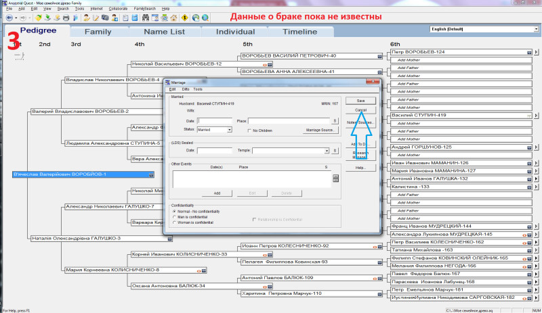This screenshot has height=313, width=542.
Task: Open the Back button history dropdown arrow
Action: coord(16,18)
